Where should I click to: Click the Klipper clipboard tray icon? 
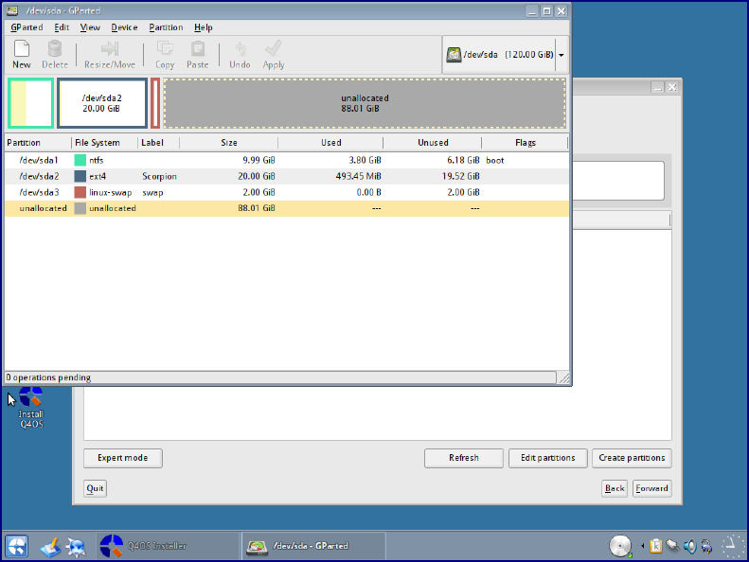pyautogui.click(x=656, y=546)
